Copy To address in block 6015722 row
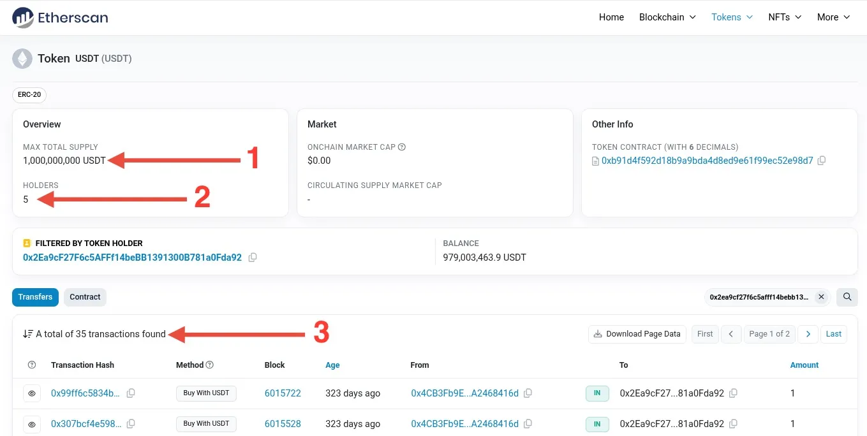Viewport: 867px width, 436px height. point(734,393)
